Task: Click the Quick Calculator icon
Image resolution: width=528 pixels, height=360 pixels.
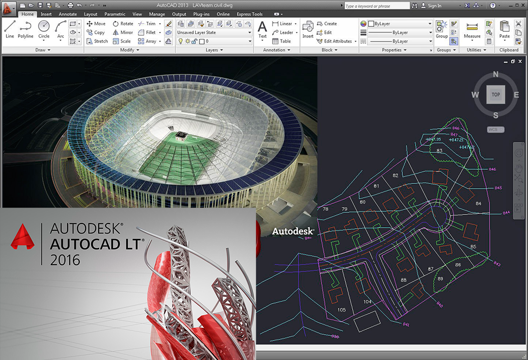Action: click(489, 41)
